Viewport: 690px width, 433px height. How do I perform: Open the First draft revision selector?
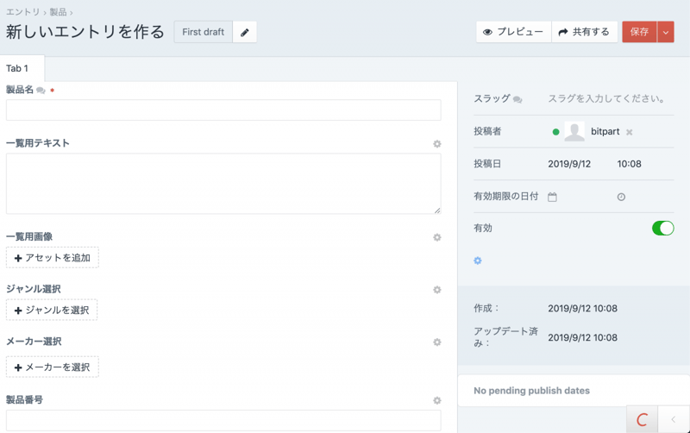point(203,32)
